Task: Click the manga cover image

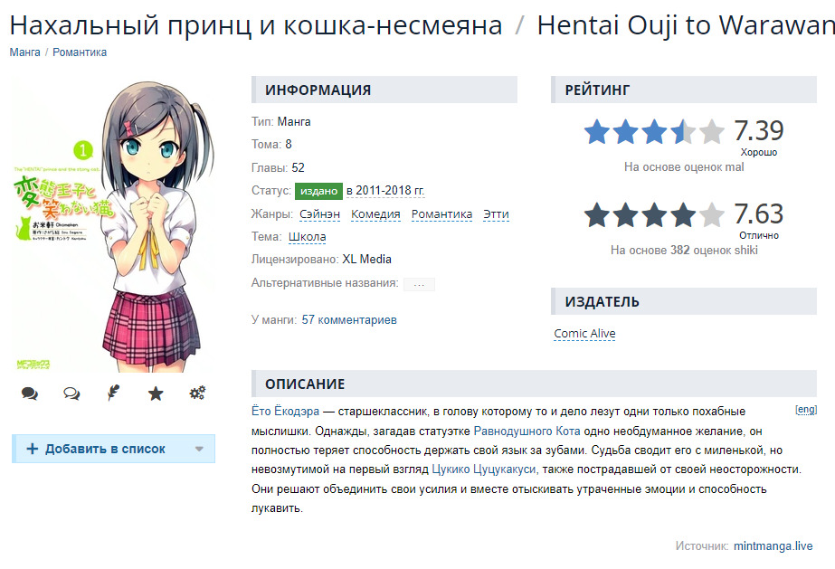Action: 113,226
